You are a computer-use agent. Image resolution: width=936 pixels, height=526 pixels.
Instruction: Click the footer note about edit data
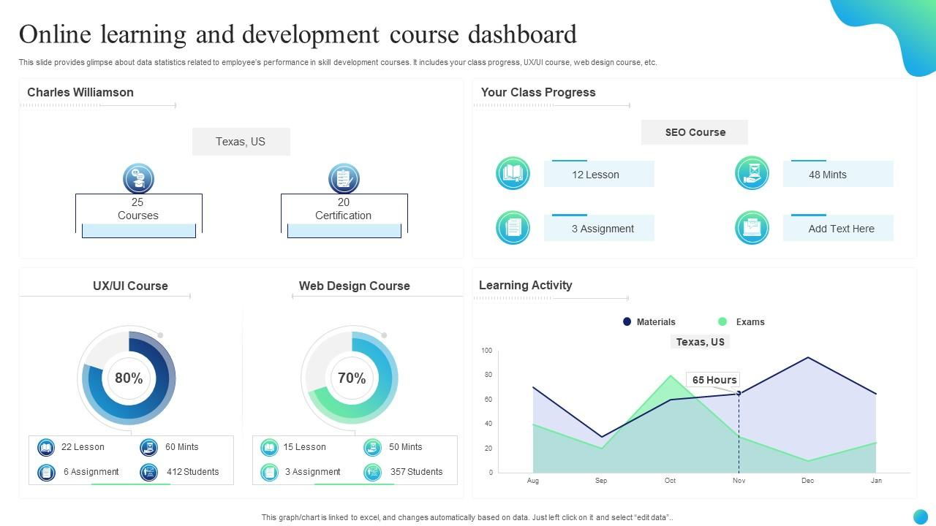[x=467, y=517]
